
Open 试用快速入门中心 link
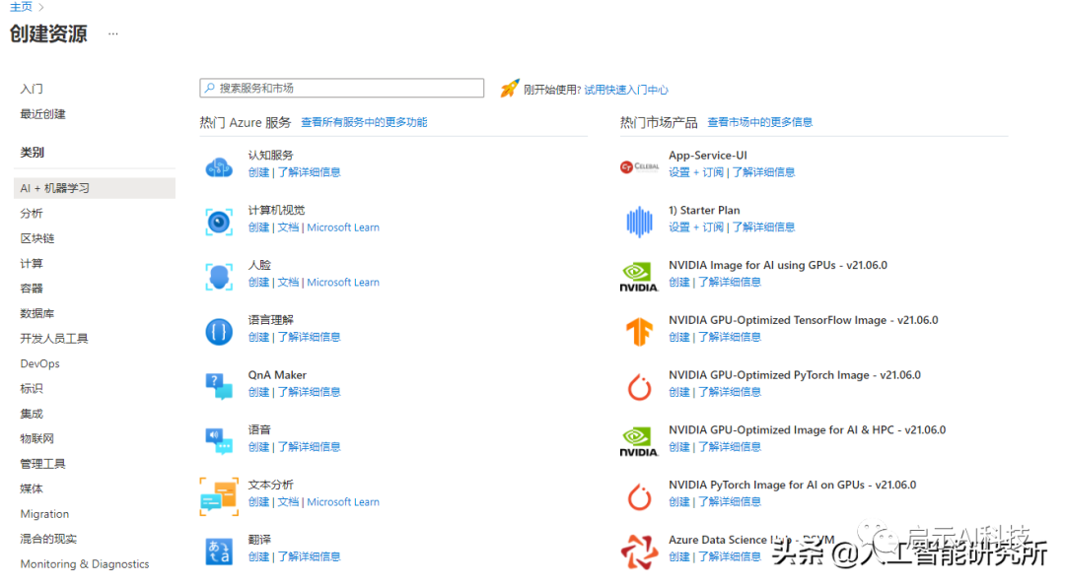coord(626,90)
